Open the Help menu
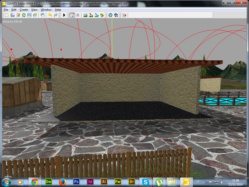 (58, 10)
